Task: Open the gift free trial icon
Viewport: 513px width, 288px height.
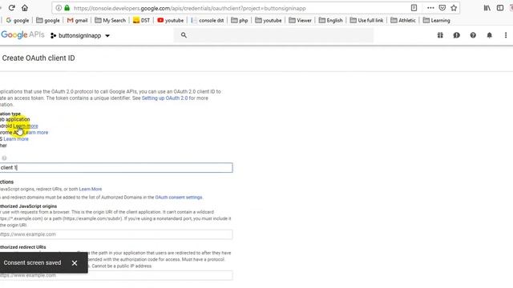Action: (440, 35)
